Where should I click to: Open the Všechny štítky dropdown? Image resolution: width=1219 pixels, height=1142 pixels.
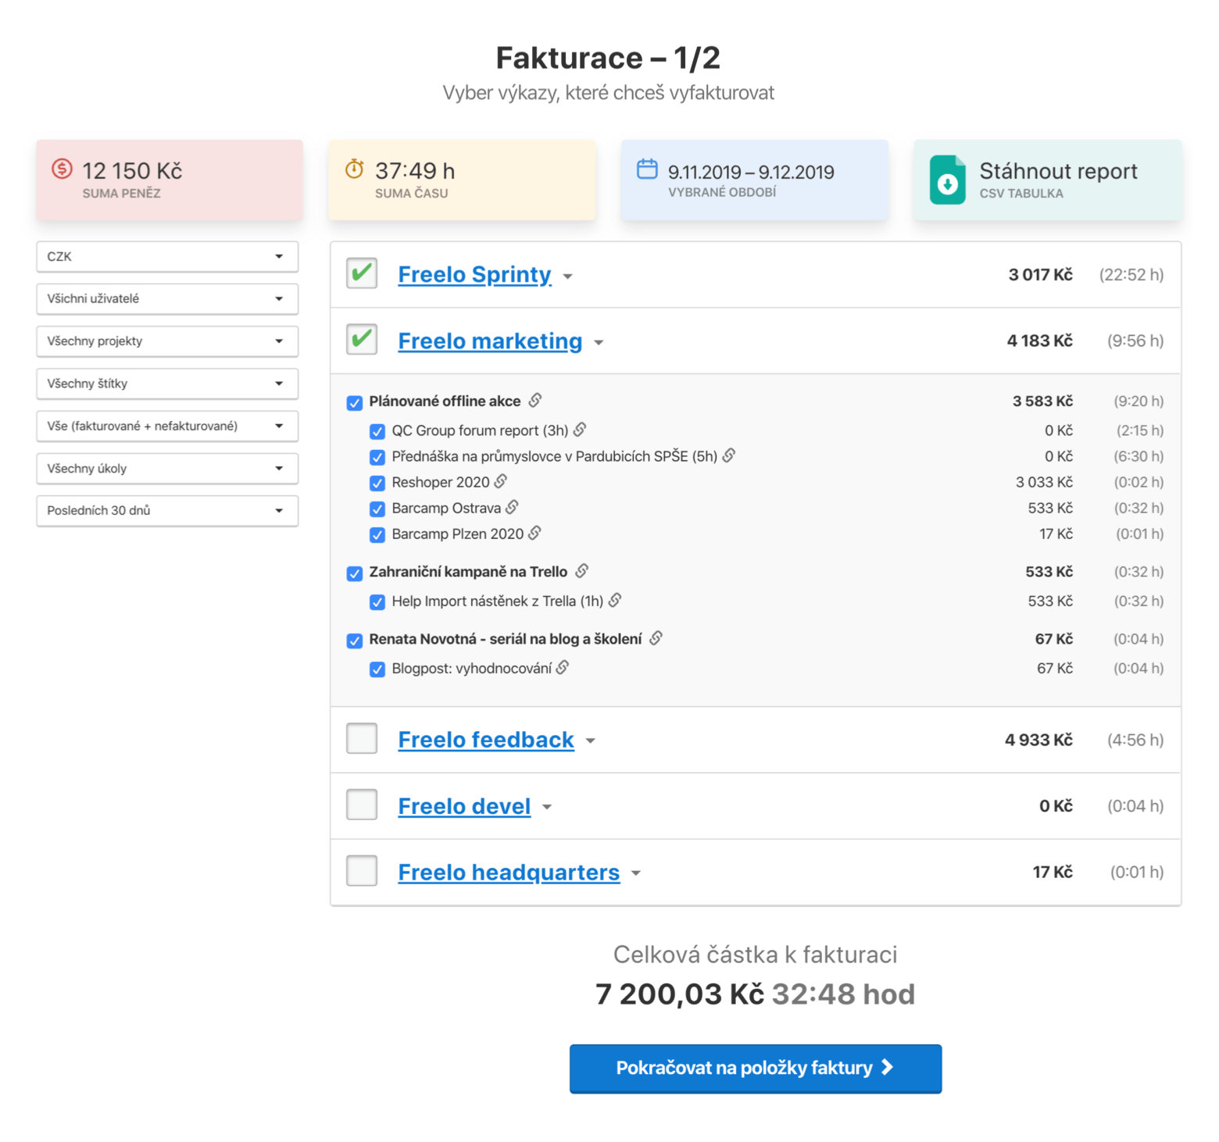pos(167,384)
